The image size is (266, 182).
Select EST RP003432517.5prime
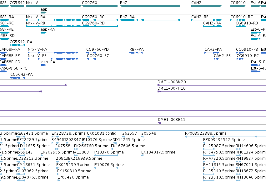click(x=235, y=143)
